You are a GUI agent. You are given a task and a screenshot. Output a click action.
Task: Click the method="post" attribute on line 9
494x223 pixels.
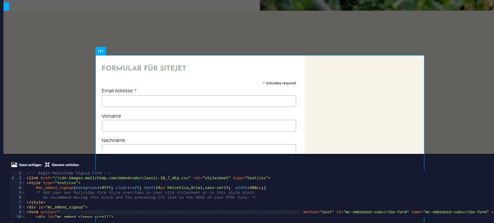(319, 212)
